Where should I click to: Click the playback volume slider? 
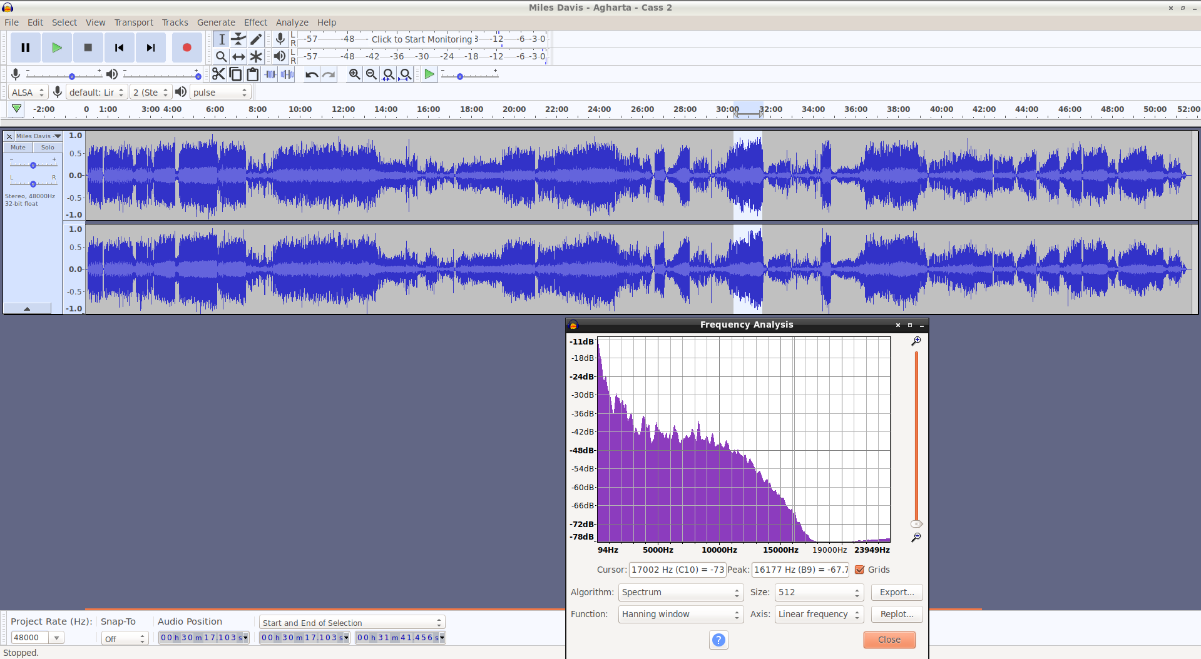(161, 75)
